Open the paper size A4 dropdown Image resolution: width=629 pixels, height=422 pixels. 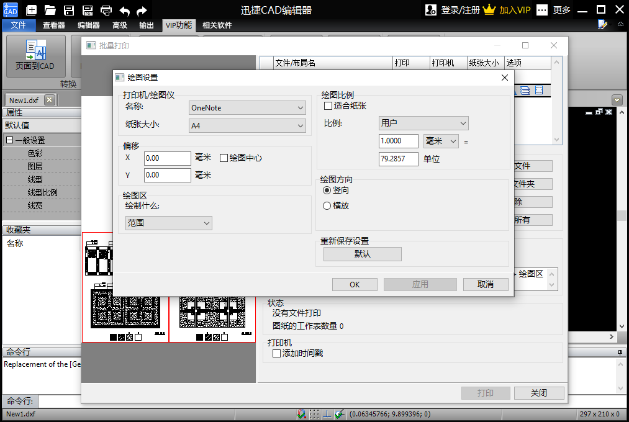(x=247, y=126)
